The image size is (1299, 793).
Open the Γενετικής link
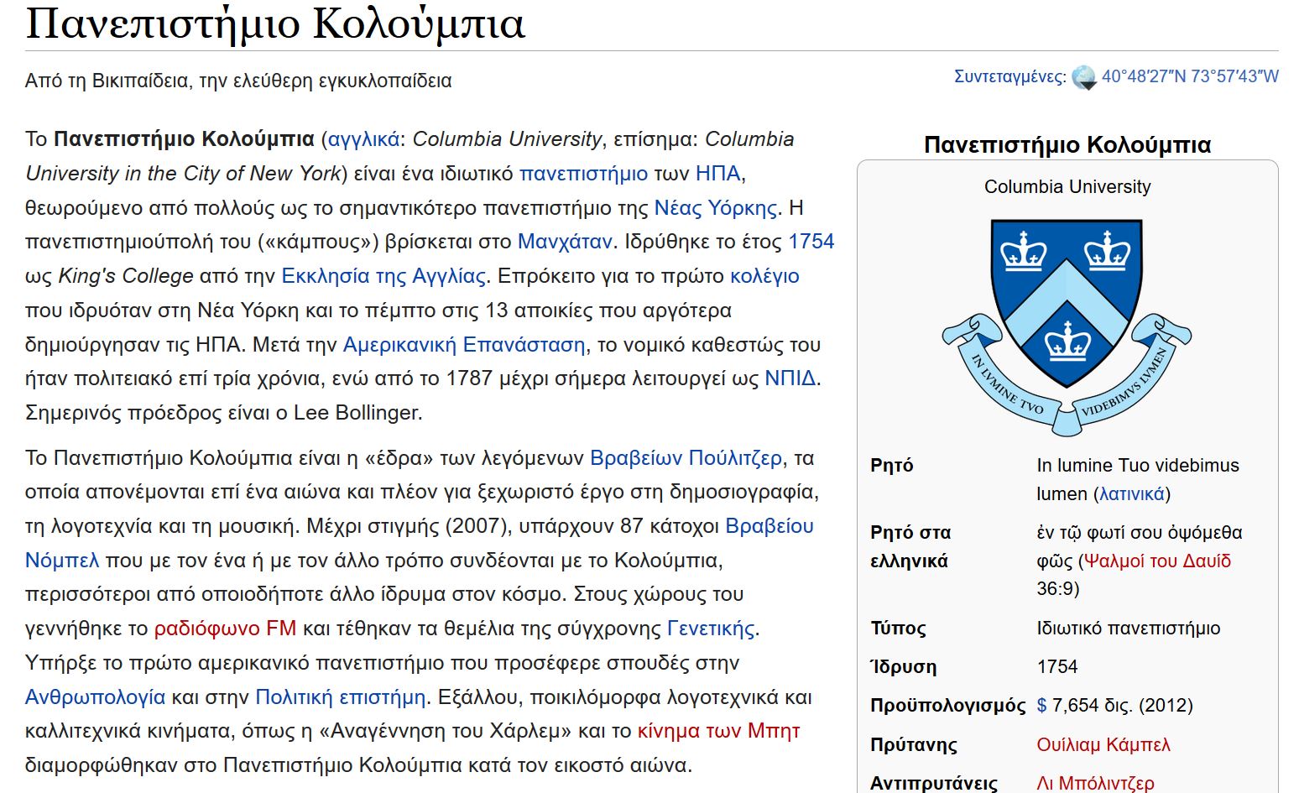(x=711, y=629)
